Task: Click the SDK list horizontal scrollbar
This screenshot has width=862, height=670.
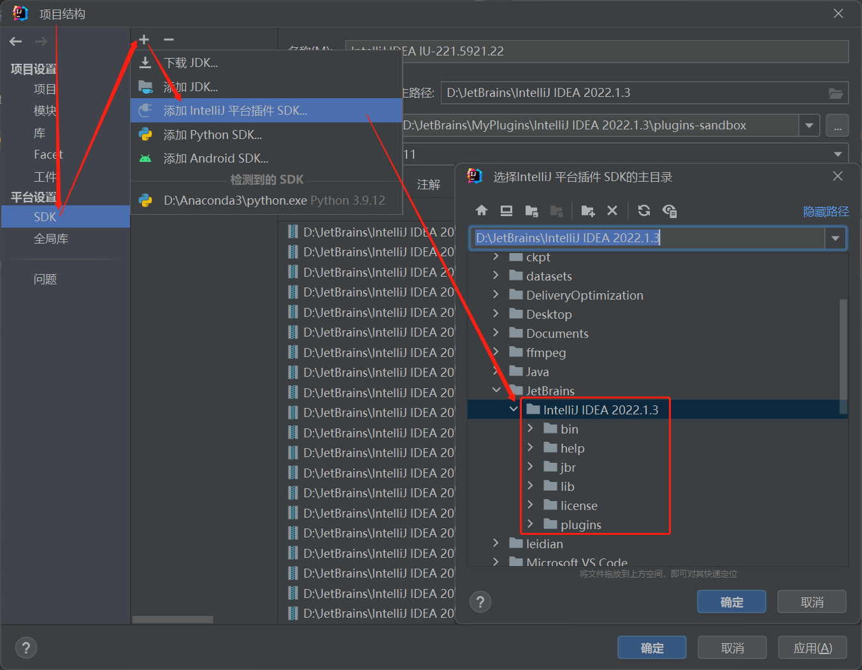Action: (x=173, y=620)
